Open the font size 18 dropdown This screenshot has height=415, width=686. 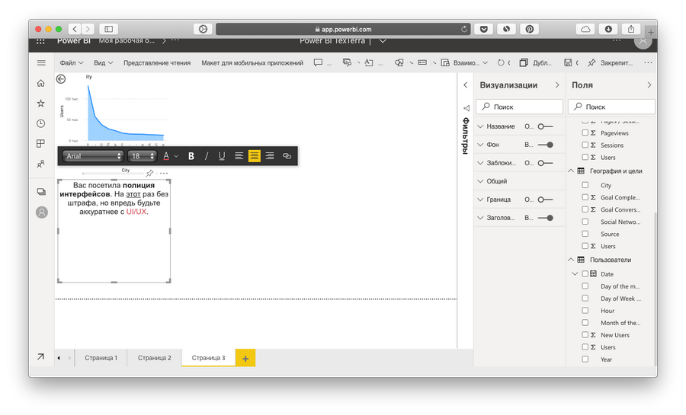[x=142, y=156]
